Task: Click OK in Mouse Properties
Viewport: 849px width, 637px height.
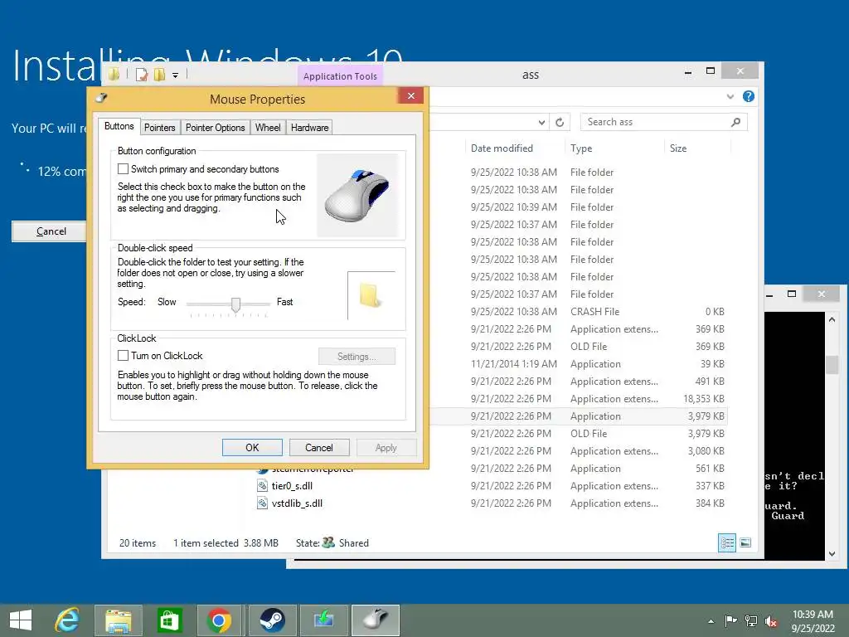Action: click(252, 447)
